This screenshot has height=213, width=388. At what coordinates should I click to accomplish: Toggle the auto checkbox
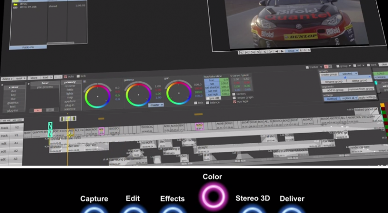coord(66,76)
